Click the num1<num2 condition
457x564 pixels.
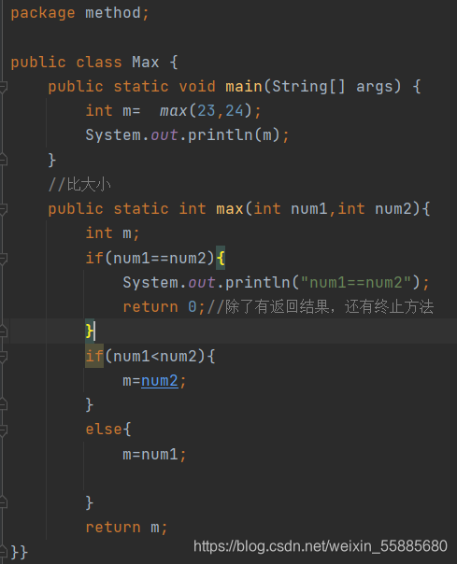pos(155,357)
